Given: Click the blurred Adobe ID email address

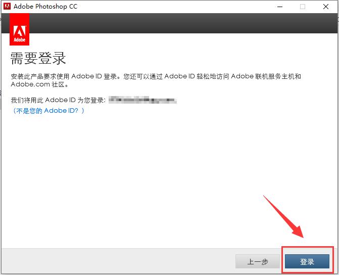Looking at the screenshot, I should (x=142, y=100).
